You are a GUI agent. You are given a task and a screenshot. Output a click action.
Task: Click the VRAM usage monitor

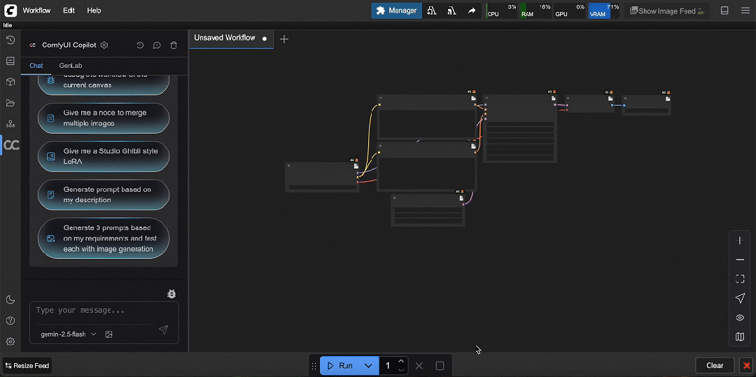pos(603,10)
